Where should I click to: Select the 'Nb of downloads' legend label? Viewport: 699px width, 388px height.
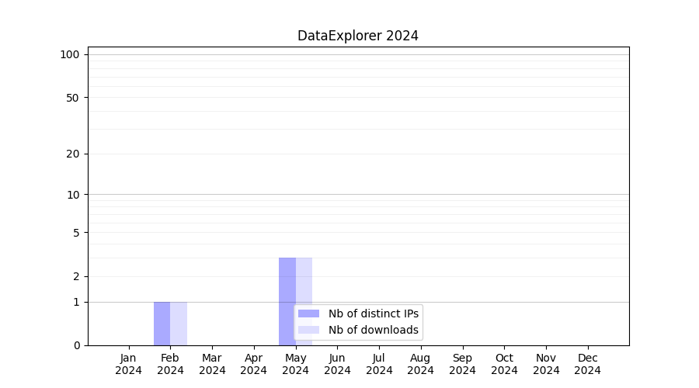(373, 330)
